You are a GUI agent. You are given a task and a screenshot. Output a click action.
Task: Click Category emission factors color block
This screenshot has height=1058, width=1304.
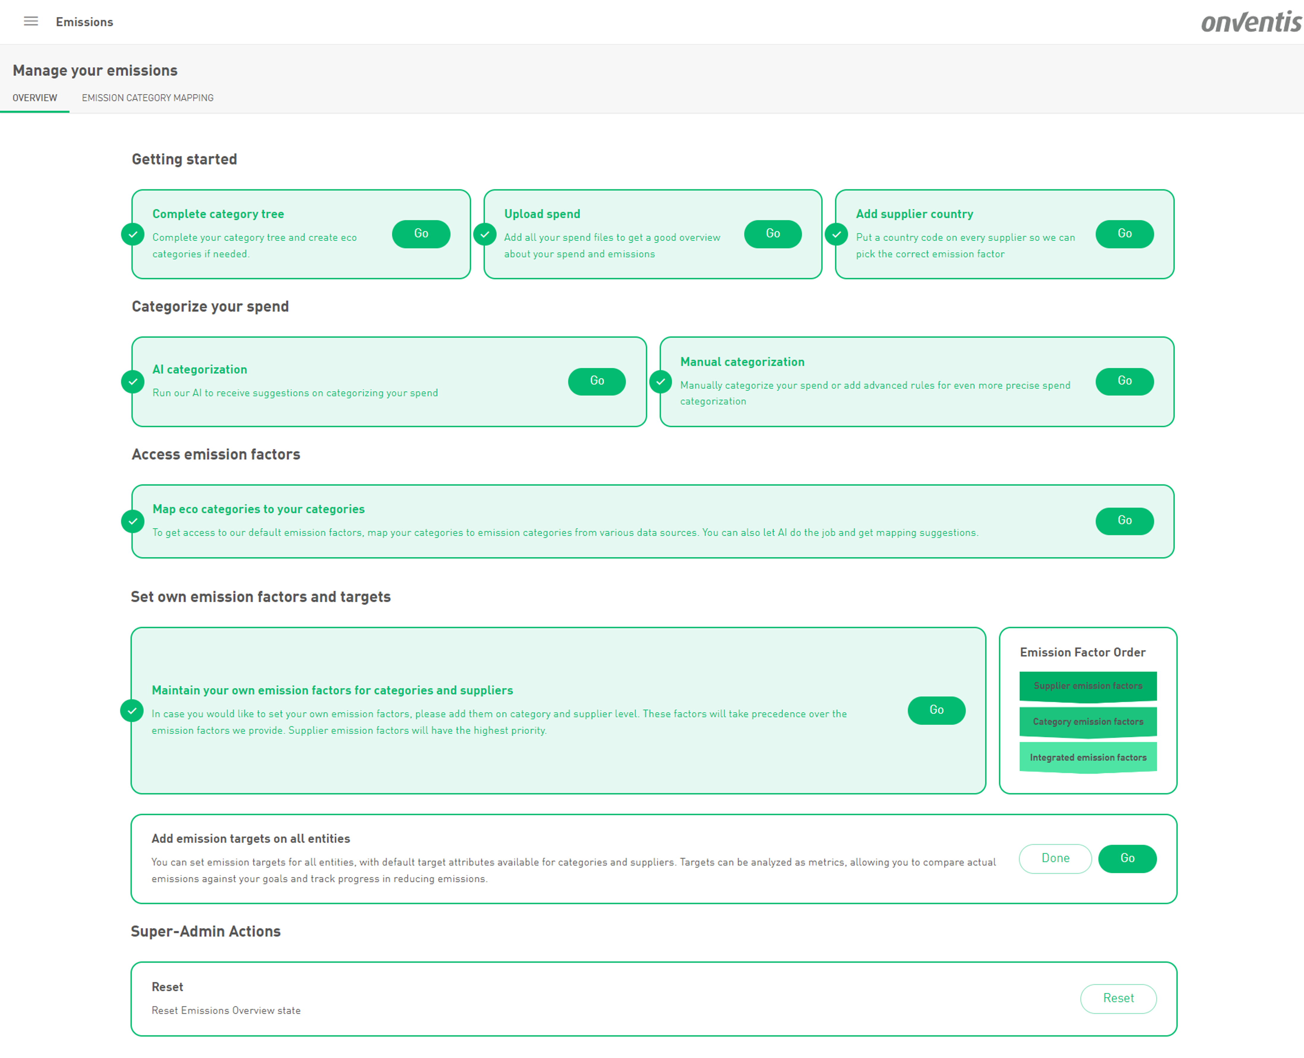pyautogui.click(x=1088, y=722)
